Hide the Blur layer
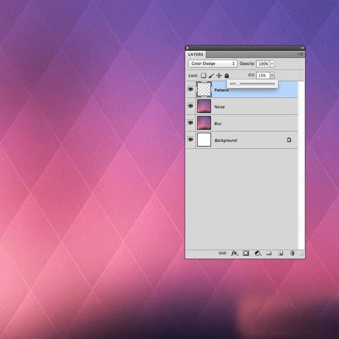 (x=190, y=123)
